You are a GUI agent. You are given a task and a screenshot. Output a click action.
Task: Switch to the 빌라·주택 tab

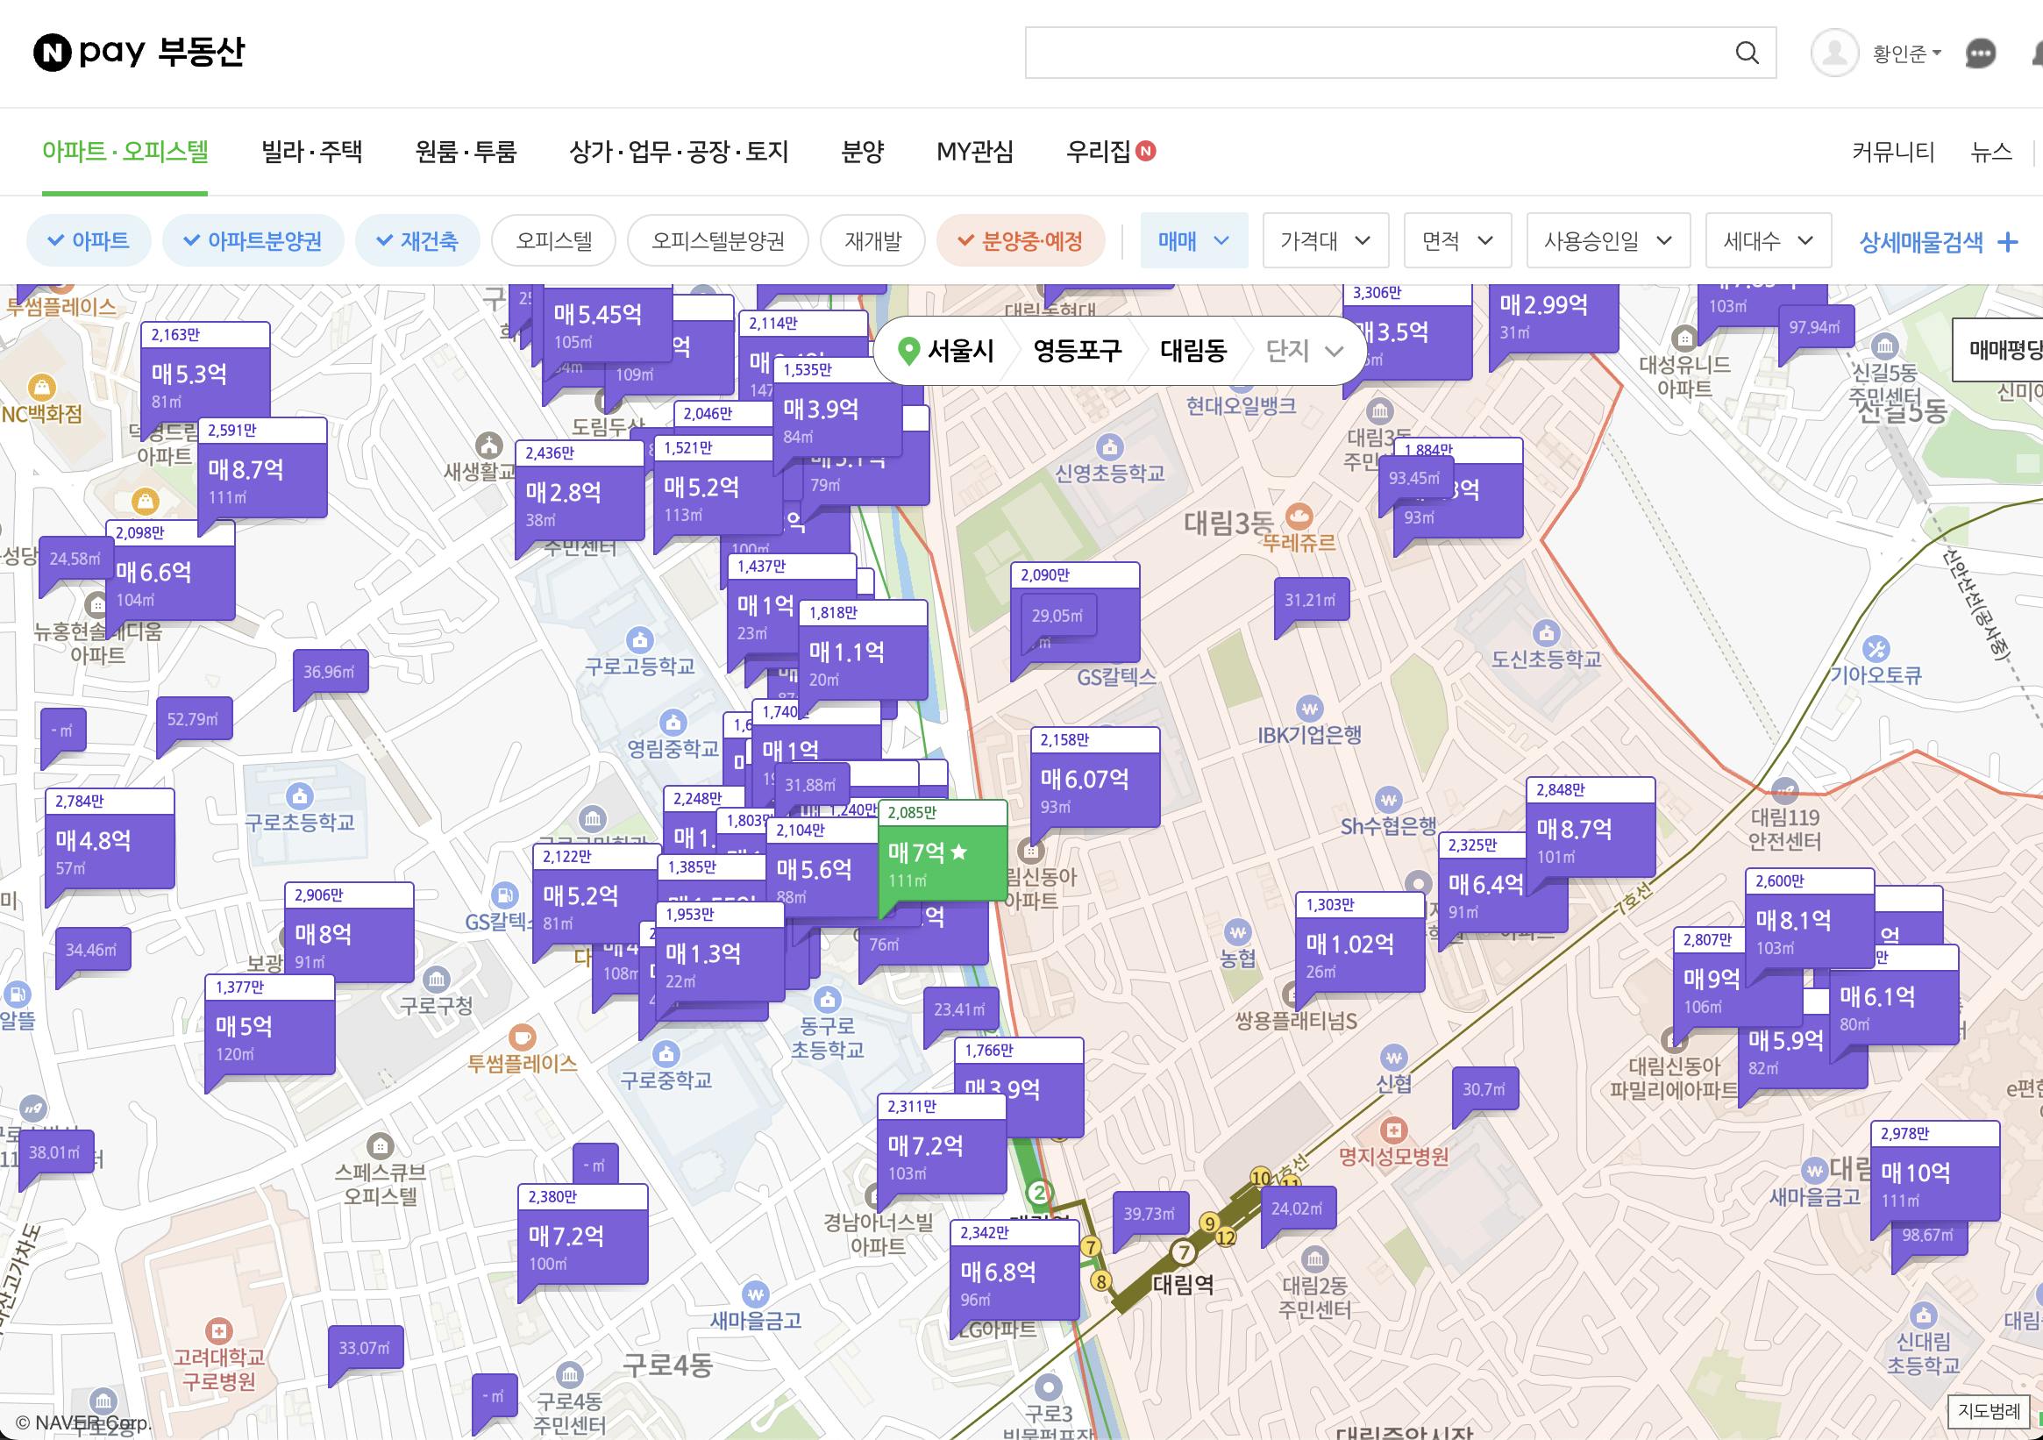pyautogui.click(x=311, y=153)
